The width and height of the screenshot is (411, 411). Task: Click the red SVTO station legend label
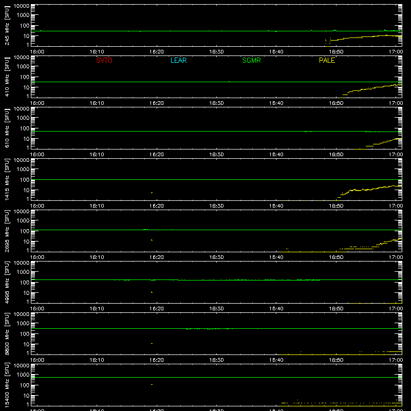[104, 60]
